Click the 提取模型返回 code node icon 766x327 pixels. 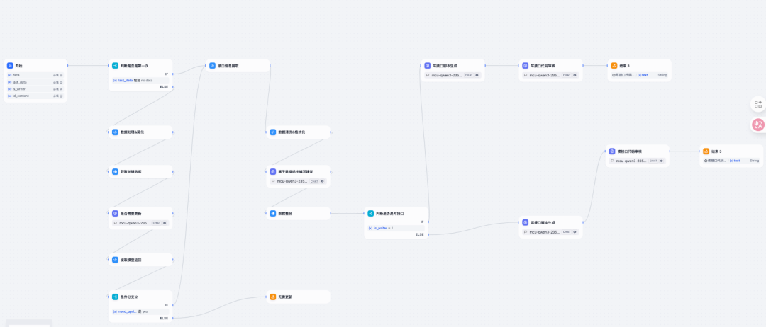point(116,260)
